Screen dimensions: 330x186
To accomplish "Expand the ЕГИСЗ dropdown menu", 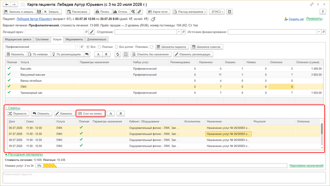I will (x=217, y=12).
